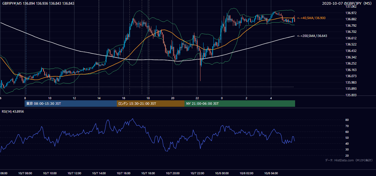This screenshot has width=376, height=176.
Task: Click price axis value 136.073
Action: (x=351, y=76)
